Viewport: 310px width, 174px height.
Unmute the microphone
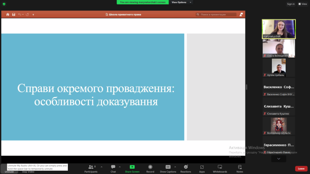9,169
